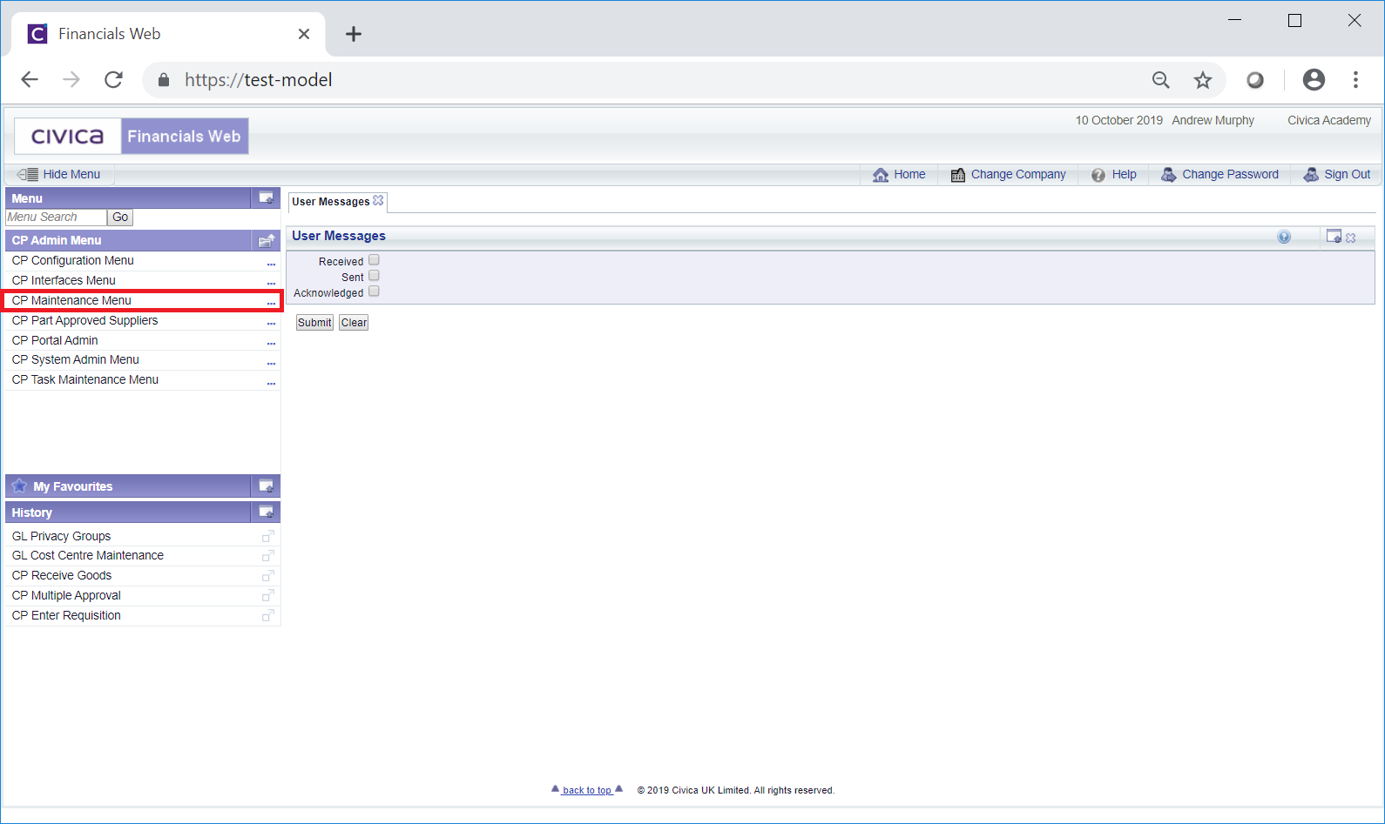This screenshot has height=824, width=1385.
Task: Go back in the browser
Action: tap(30, 80)
